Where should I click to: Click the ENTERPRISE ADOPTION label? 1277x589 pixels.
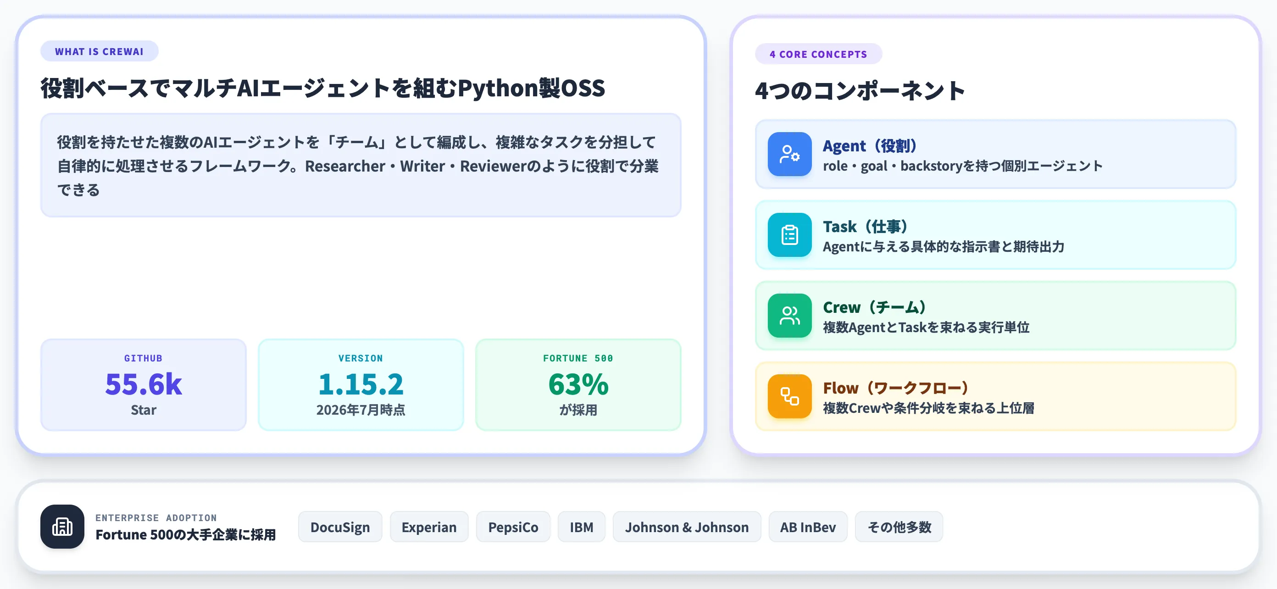156,517
